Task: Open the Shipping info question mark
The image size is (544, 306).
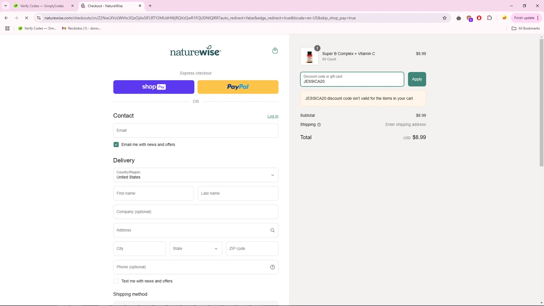Action: (x=319, y=125)
